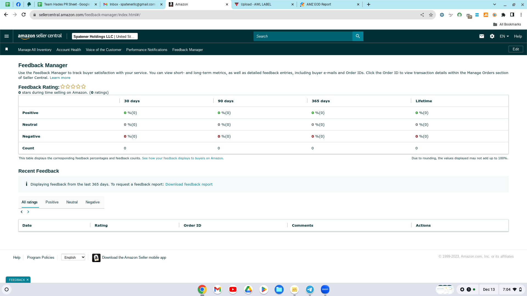This screenshot has width=527, height=296.
Task: Click the browser address bar URL
Action: click(x=89, y=15)
